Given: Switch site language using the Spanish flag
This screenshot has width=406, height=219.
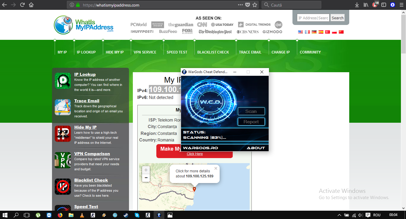Looking at the screenshot, I should coord(321,32).
